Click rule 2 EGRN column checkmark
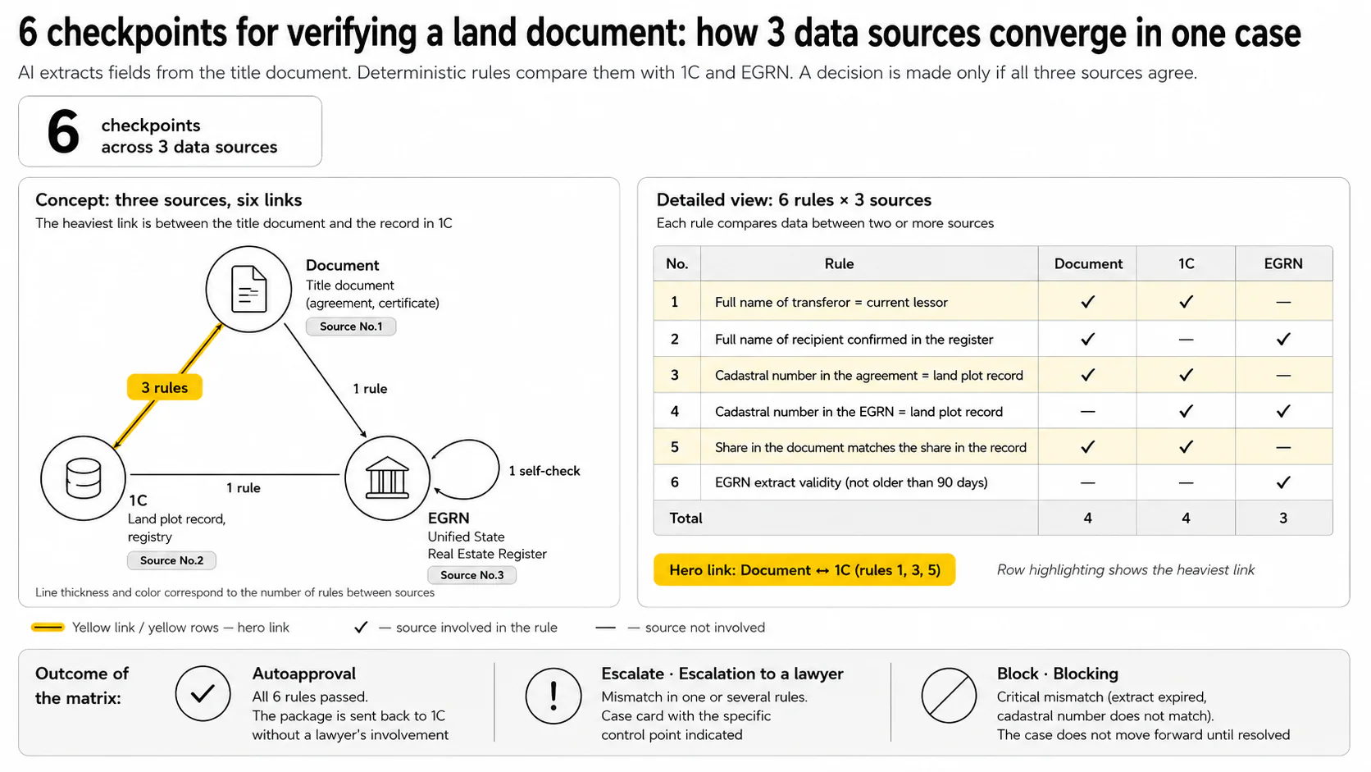Viewport: 1371px width, 772px height. tap(1283, 339)
